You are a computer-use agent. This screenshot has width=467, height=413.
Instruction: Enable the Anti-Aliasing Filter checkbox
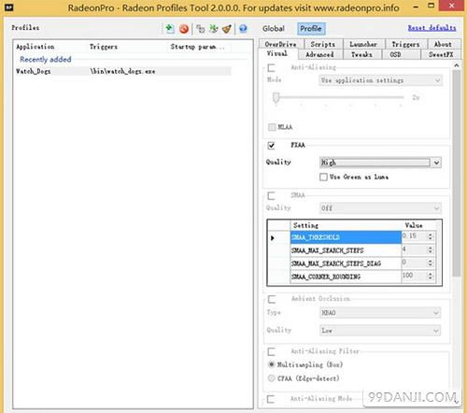tap(272, 351)
